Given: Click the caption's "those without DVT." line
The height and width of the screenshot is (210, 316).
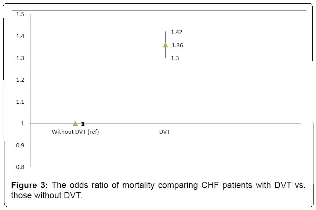Looking at the screenshot, I should [47, 195].
